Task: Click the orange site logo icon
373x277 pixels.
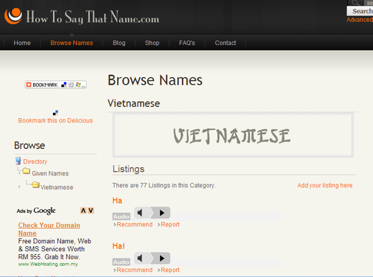Action: pyautogui.click(x=13, y=16)
